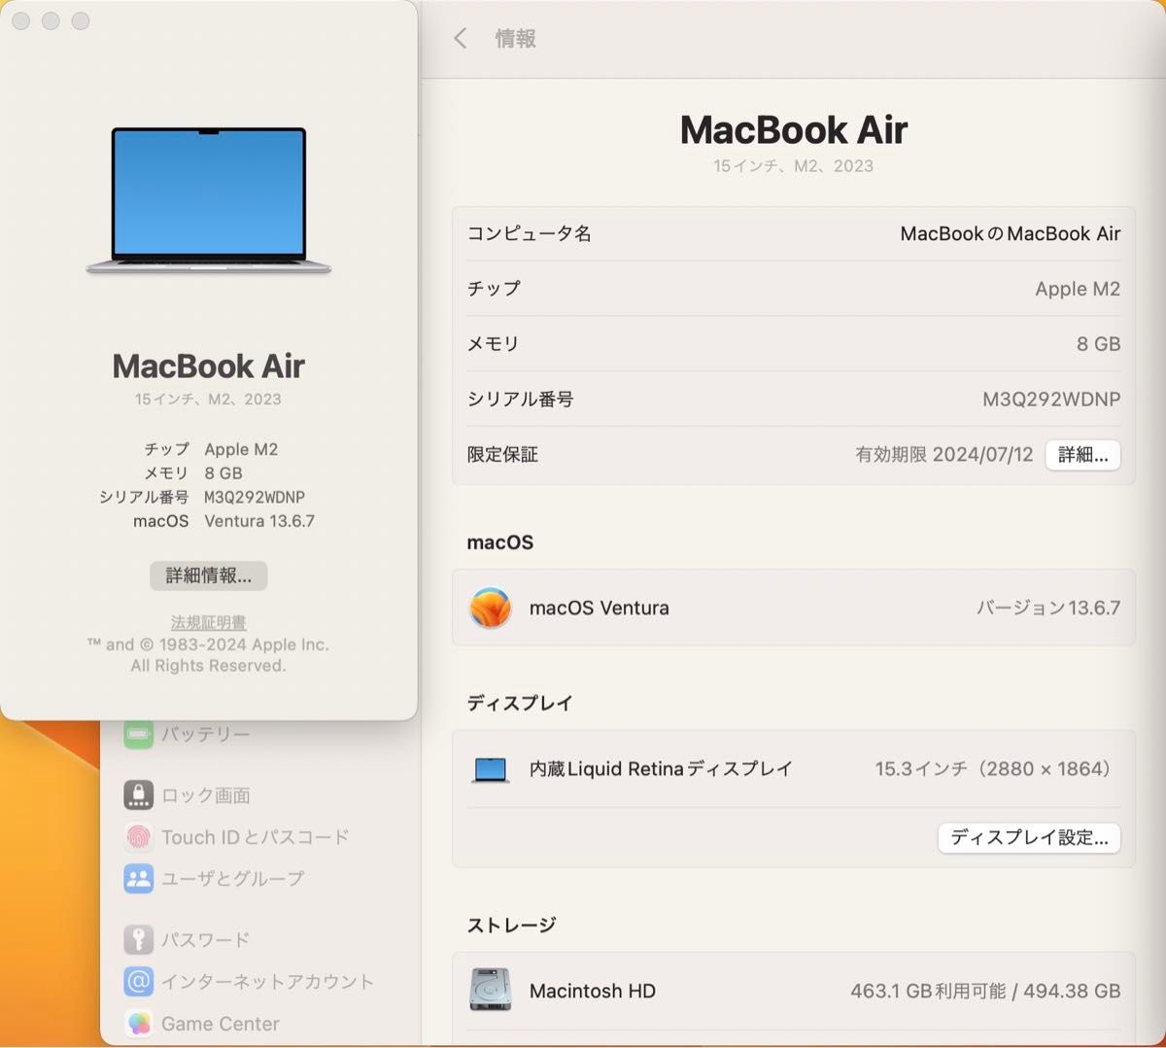Click MacBook Air title in About window
The image size is (1166, 1048).
209,366
